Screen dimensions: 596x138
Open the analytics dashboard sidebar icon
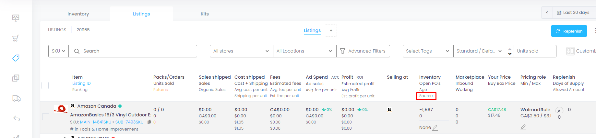[16, 18]
